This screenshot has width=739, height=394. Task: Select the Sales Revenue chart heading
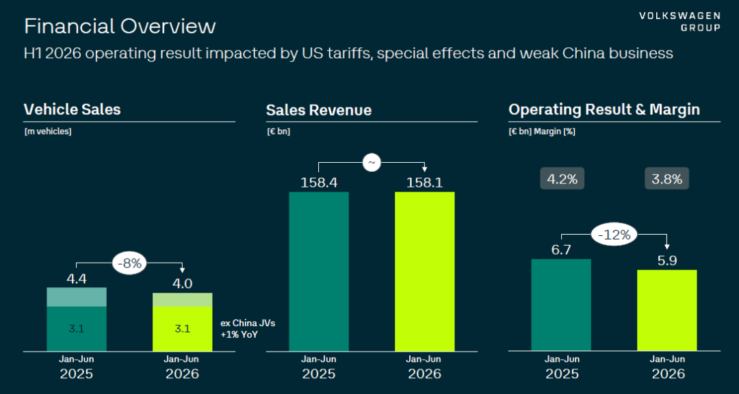(319, 110)
